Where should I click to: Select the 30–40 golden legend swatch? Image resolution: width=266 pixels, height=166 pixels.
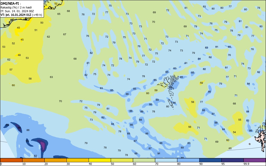coord(78,160)
